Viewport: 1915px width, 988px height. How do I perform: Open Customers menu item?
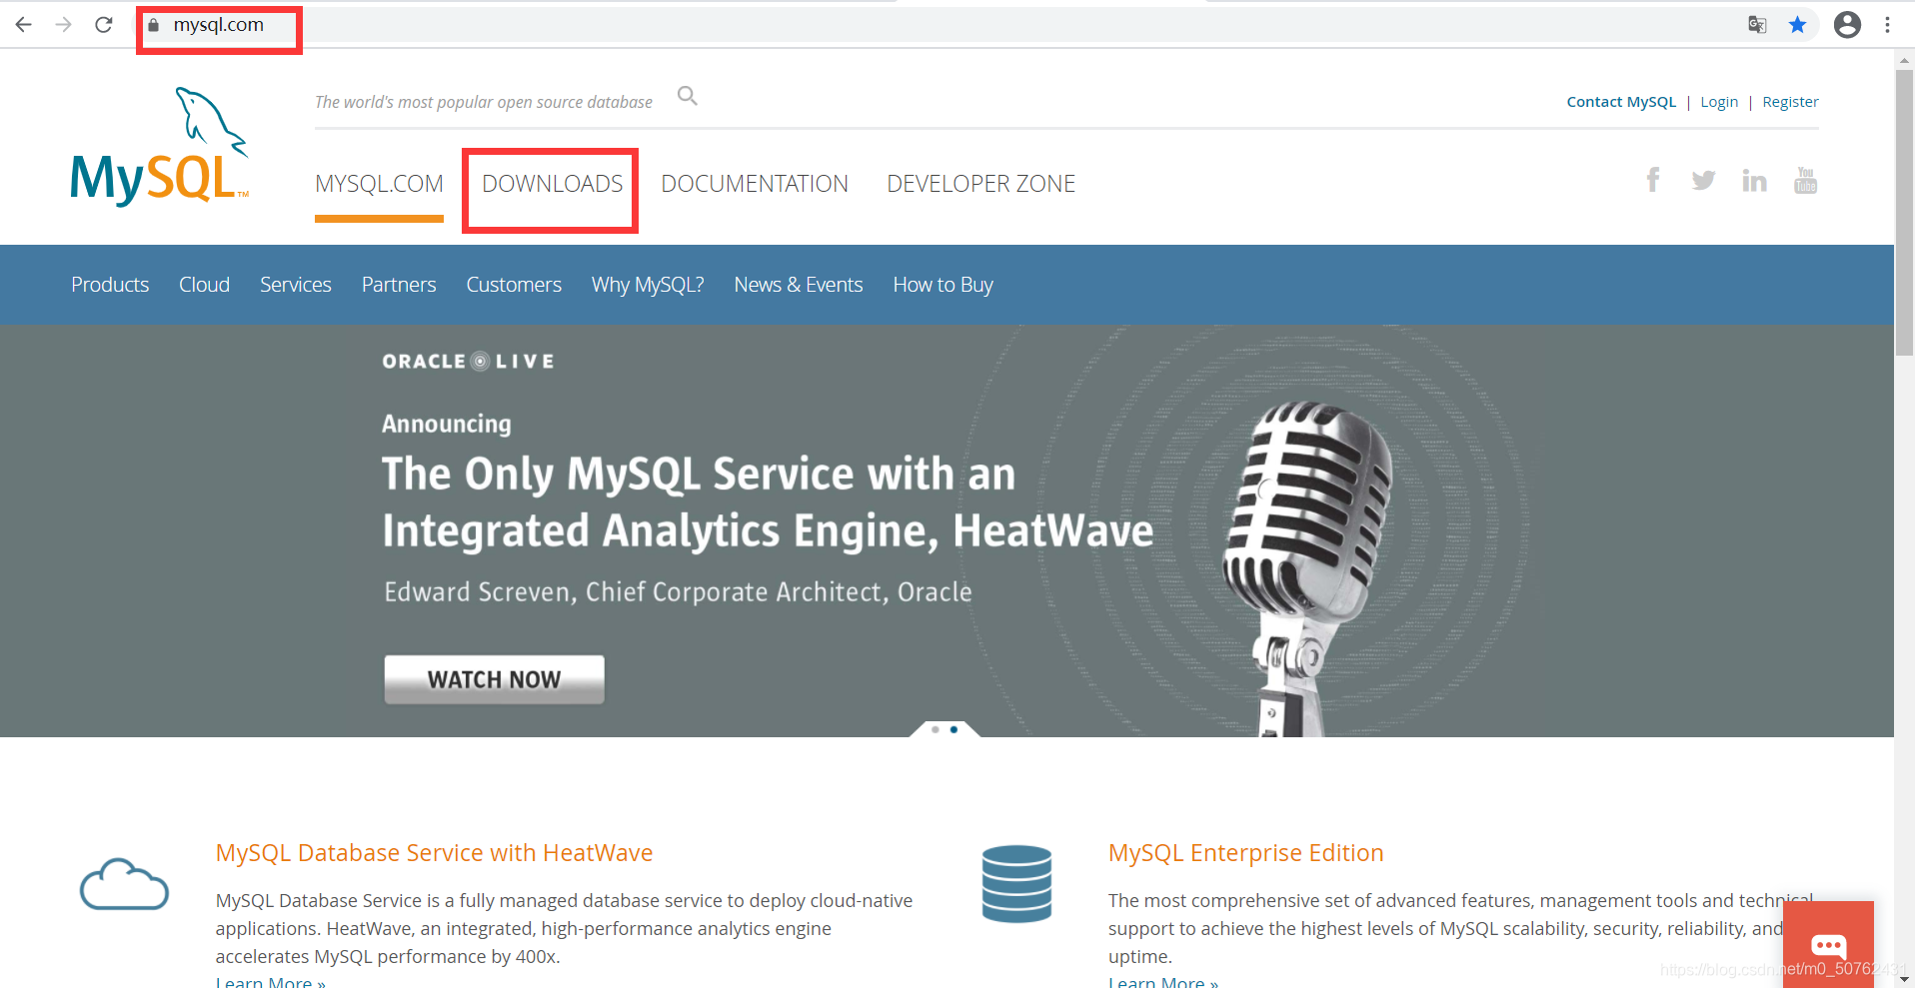[x=514, y=285]
